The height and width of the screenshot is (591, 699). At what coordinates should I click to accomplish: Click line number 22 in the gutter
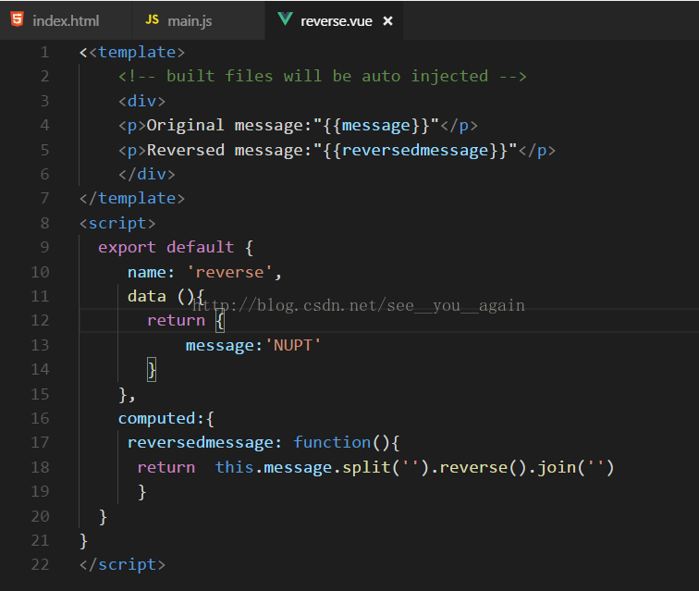click(x=40, y=565)
